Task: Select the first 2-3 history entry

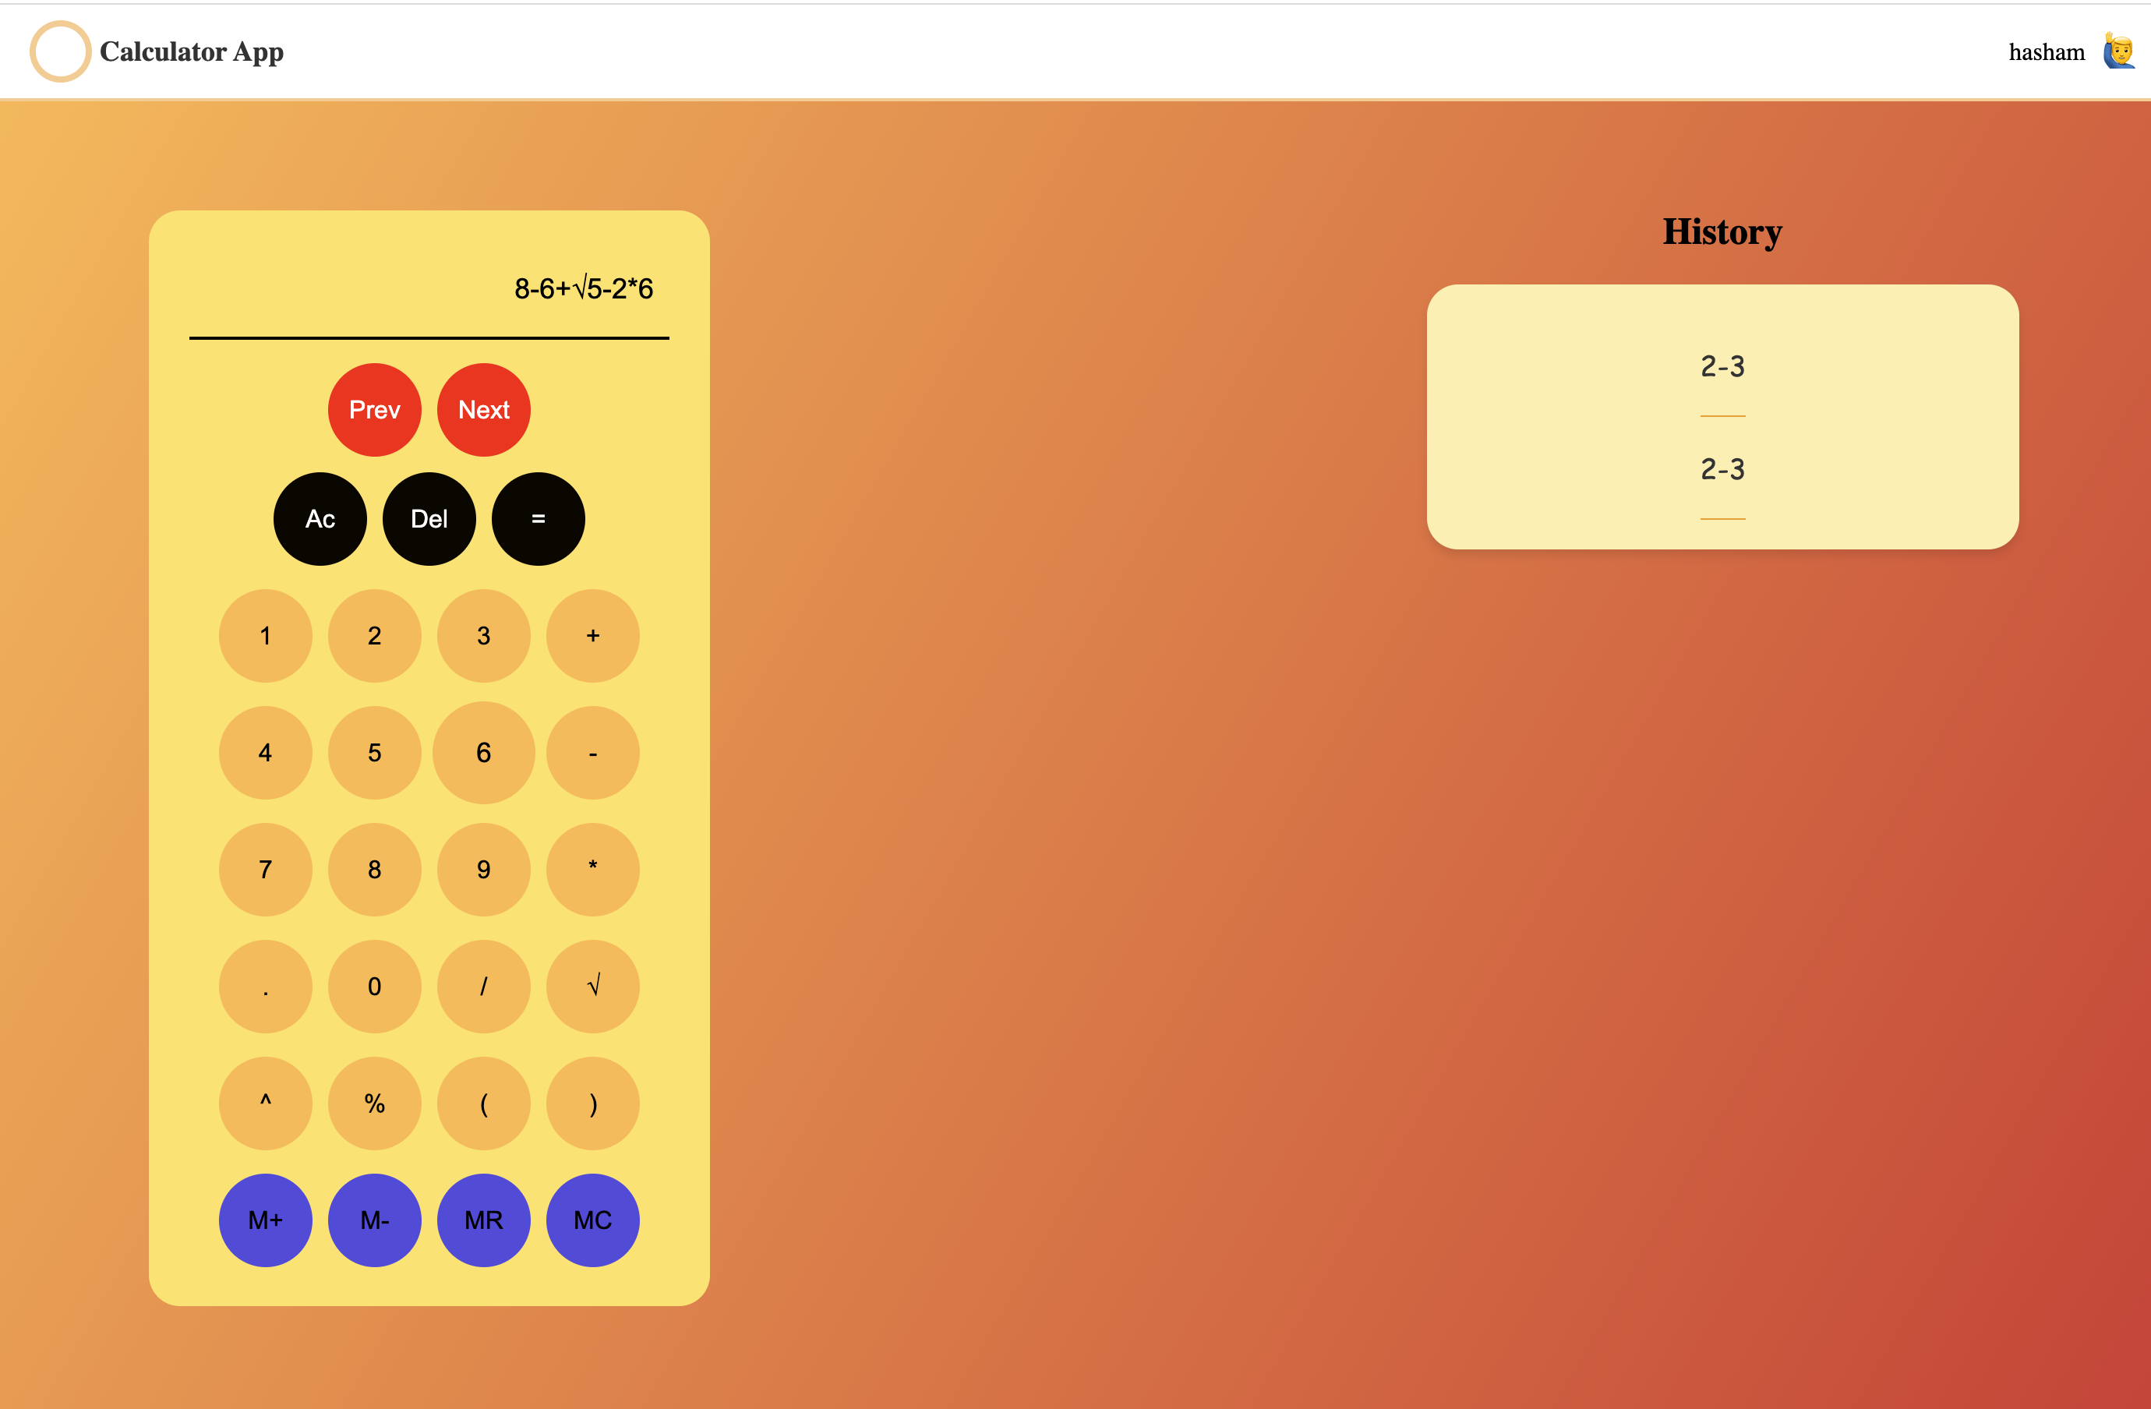Action: click(1721, 365)
